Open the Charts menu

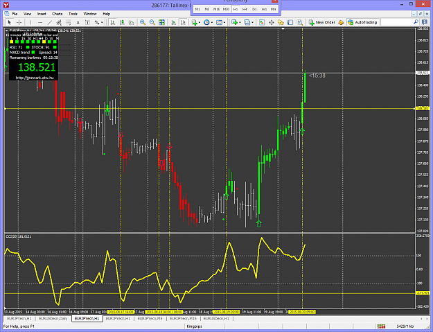point(58,14)
